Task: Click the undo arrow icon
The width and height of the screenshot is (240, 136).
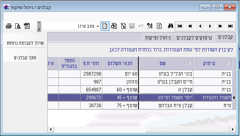Action: coord(141,26)
